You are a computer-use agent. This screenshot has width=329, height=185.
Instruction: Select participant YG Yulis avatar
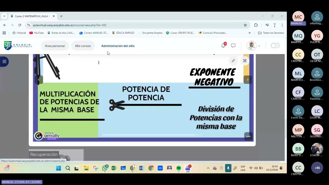(x=317, y=36)
